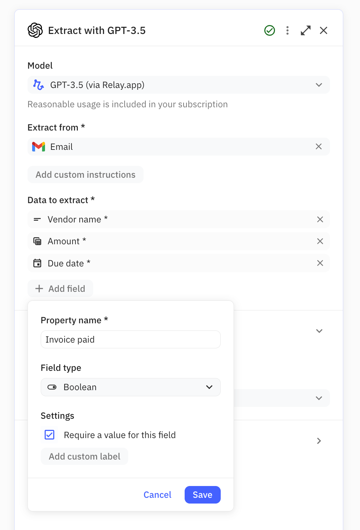
Task: Close the Extract with GPT-3.5 panel
Action: [x=324, y=30]
